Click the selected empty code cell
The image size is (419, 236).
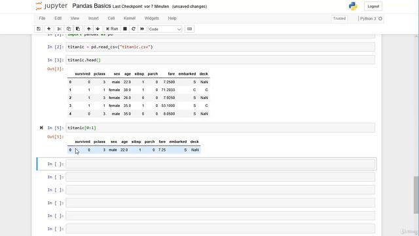(221, 164)
